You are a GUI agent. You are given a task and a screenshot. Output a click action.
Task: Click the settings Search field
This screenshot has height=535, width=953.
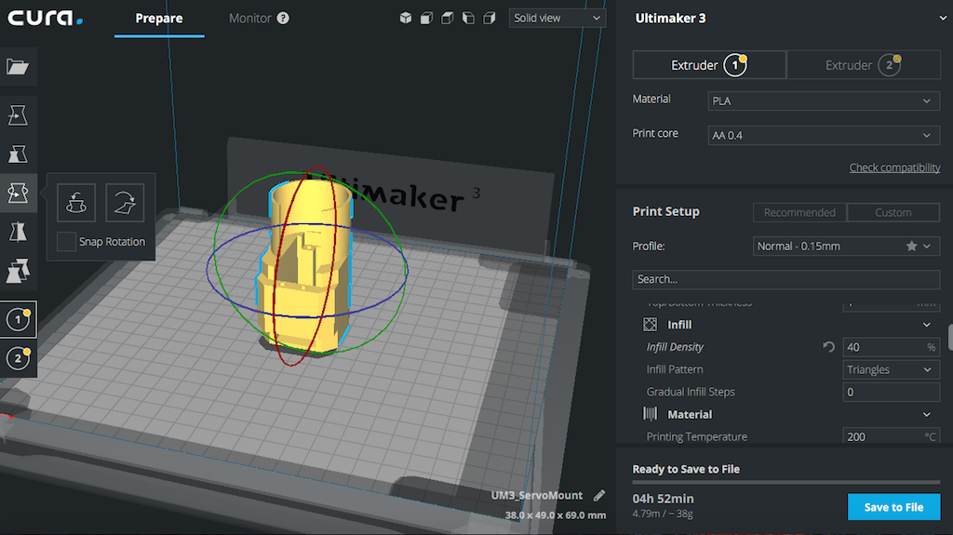coord(785,279)
